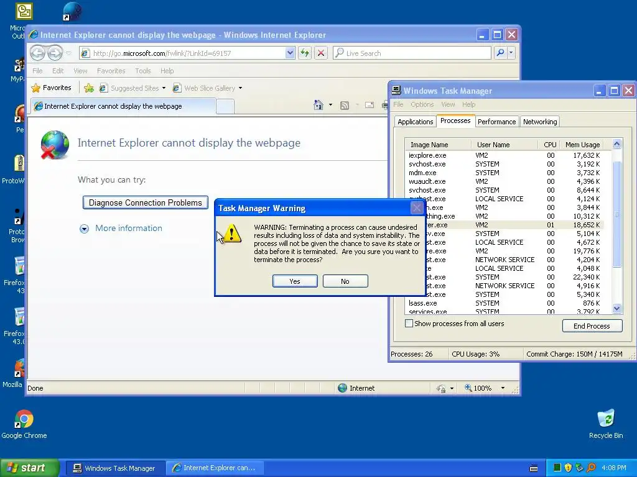637x477 pixels.
Task: Click Yes in Task Manager Warning
Action: pos(295,281)
